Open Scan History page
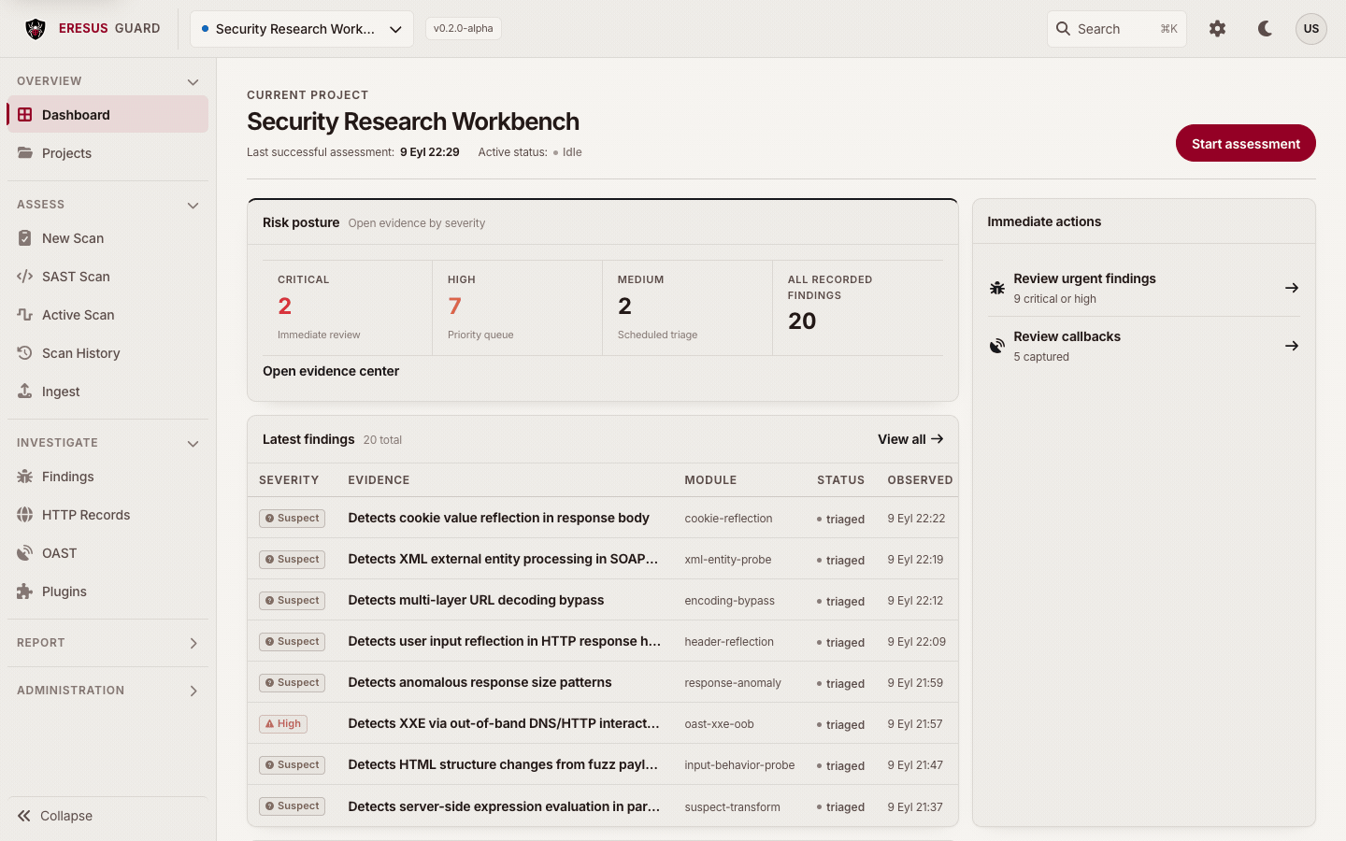This screenshot has height=841, width=1346. (107, 353)
